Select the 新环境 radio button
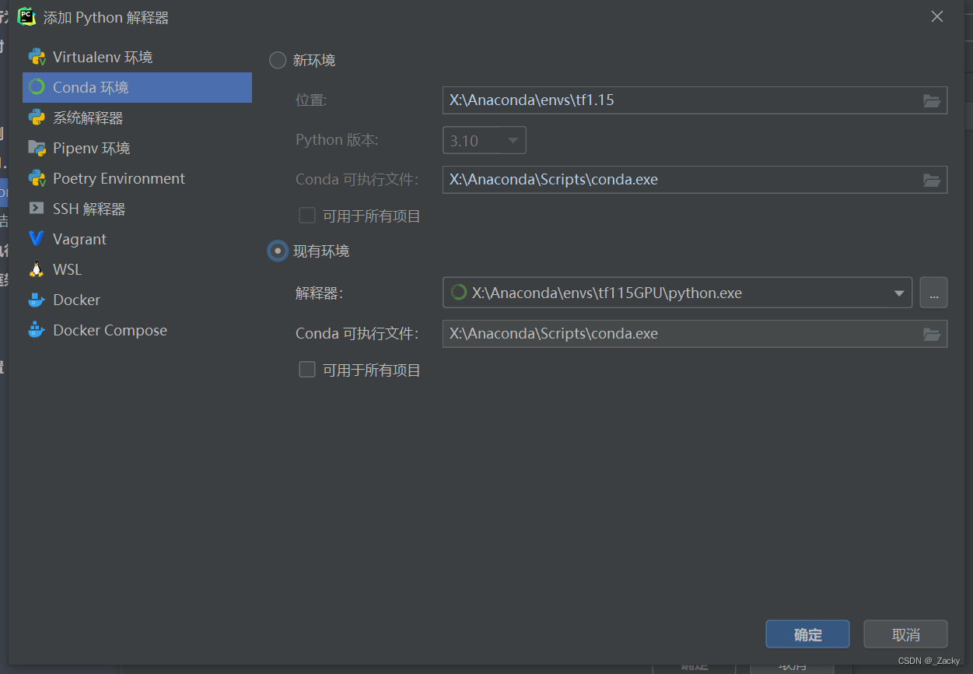Image resolution: width=973 pixels, height=674 pixels. 278,60
